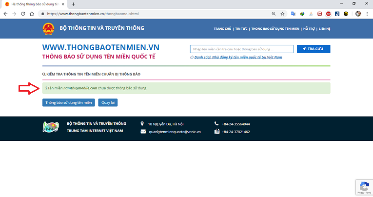Image resolution: width=373 pixels, height=197 pixels.
Task: Click the namthuymobile.com domain text
Action: (x=80, y=88)
